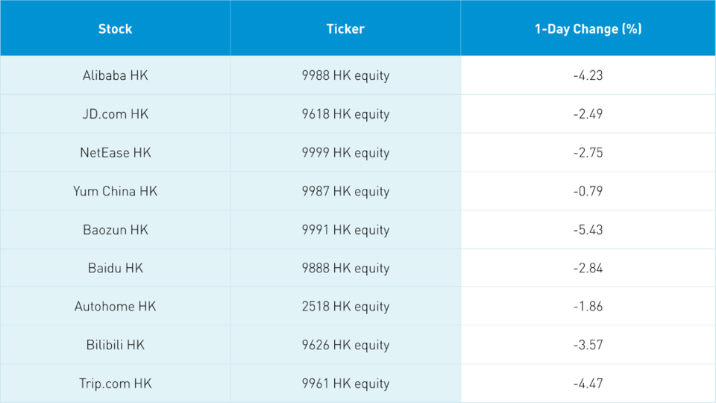
Task: Click the Yum China HK cell
Action: tap(115, 191)
